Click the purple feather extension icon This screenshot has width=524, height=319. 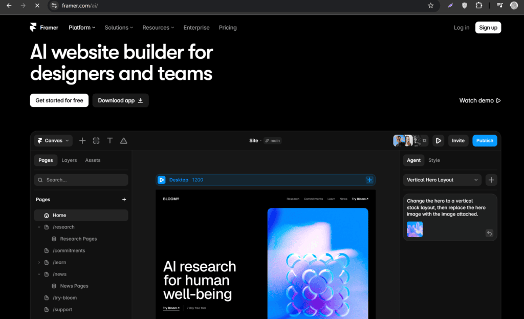(x=450, y=6)
